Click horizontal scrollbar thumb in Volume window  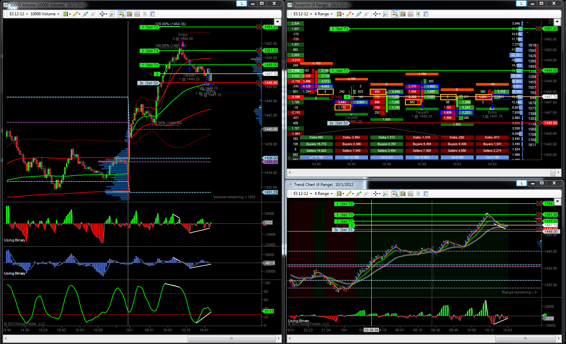click(x=231, y=339)
